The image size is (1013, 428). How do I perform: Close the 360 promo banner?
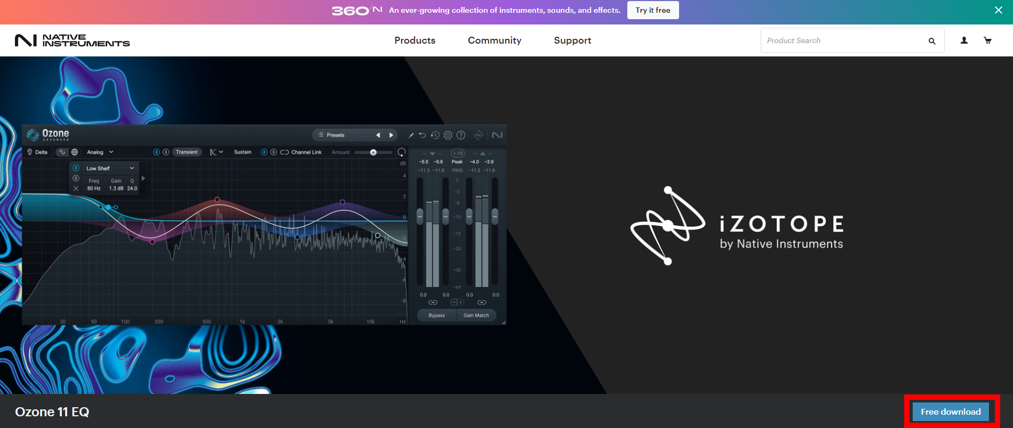pos(999,10)
